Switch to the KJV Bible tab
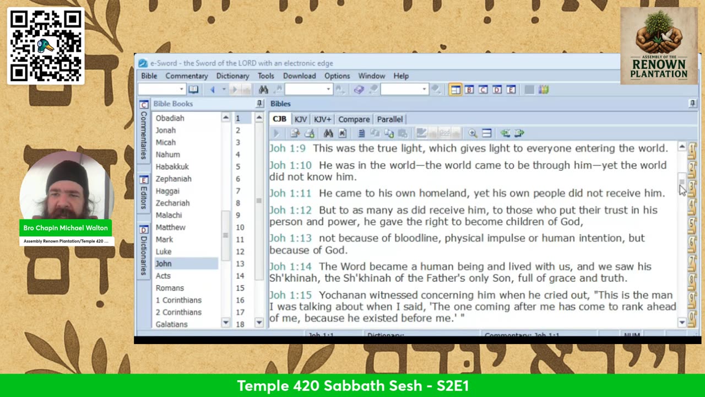The width and height of the screenshot is (705, 397). coord(300,119)
